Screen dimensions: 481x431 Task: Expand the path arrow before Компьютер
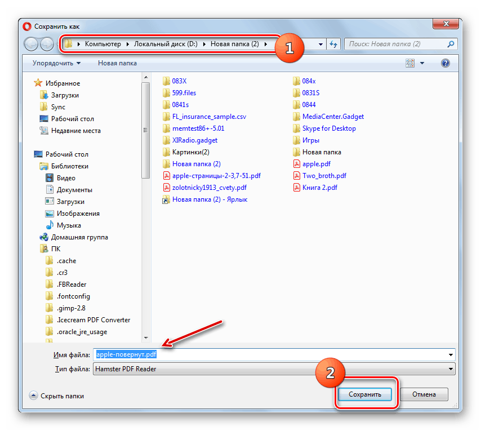pyautogui.click(x=78, y=44)
